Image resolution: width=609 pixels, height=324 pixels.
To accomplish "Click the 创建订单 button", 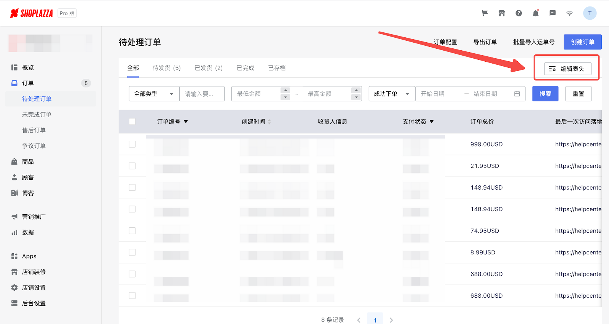I will tap(582, 42).
